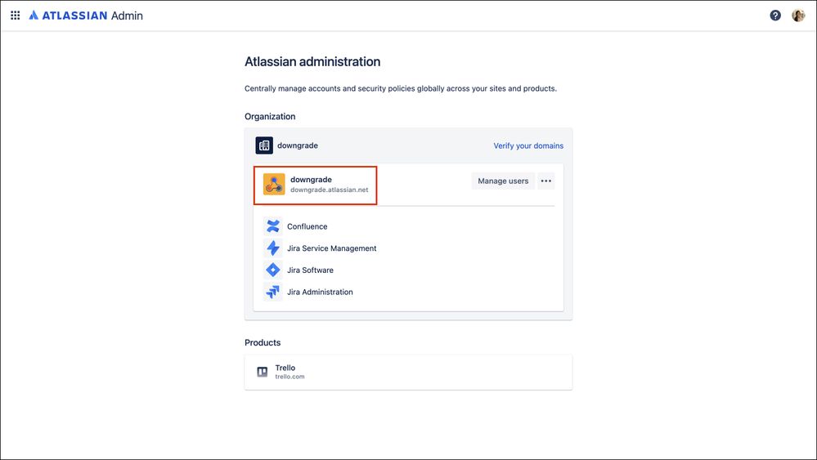Click the downgrade site orange icon

[x=274, y=184]
